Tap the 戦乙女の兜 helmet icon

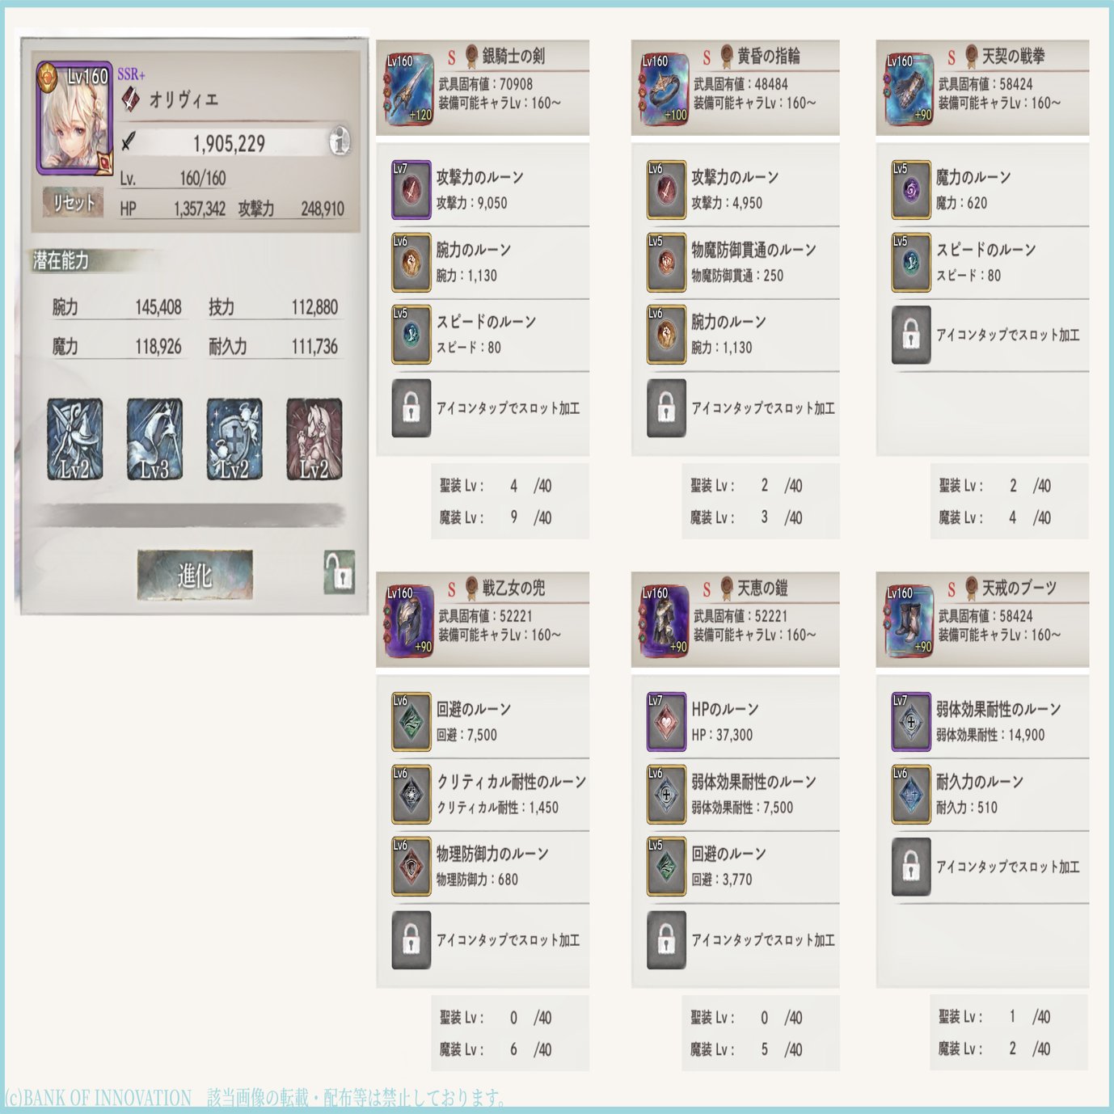tap(409, 621)
